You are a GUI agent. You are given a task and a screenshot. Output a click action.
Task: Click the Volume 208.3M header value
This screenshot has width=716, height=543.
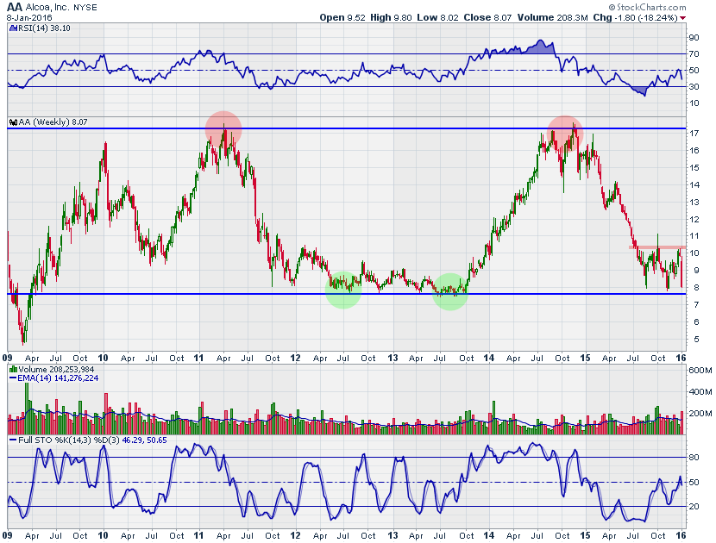pyautogui.click(x=552, y=18)
